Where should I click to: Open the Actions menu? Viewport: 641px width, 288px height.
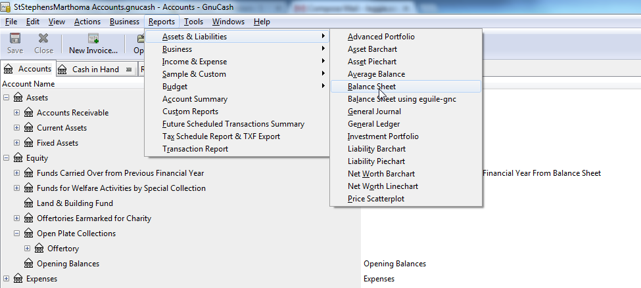(x=87, y=22)
